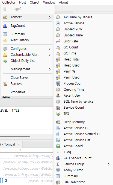Click the API Time by service clock icon
Image resolution: width=113 pixels, height=185 pixels.
click(x=58, y=17)
